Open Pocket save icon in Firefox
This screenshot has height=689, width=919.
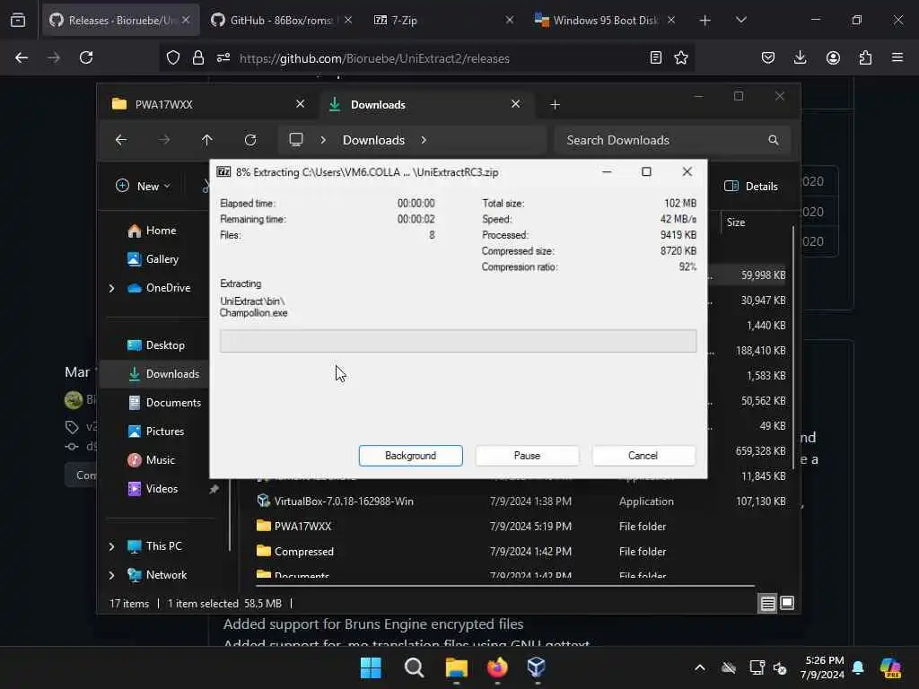pos(768,57)
